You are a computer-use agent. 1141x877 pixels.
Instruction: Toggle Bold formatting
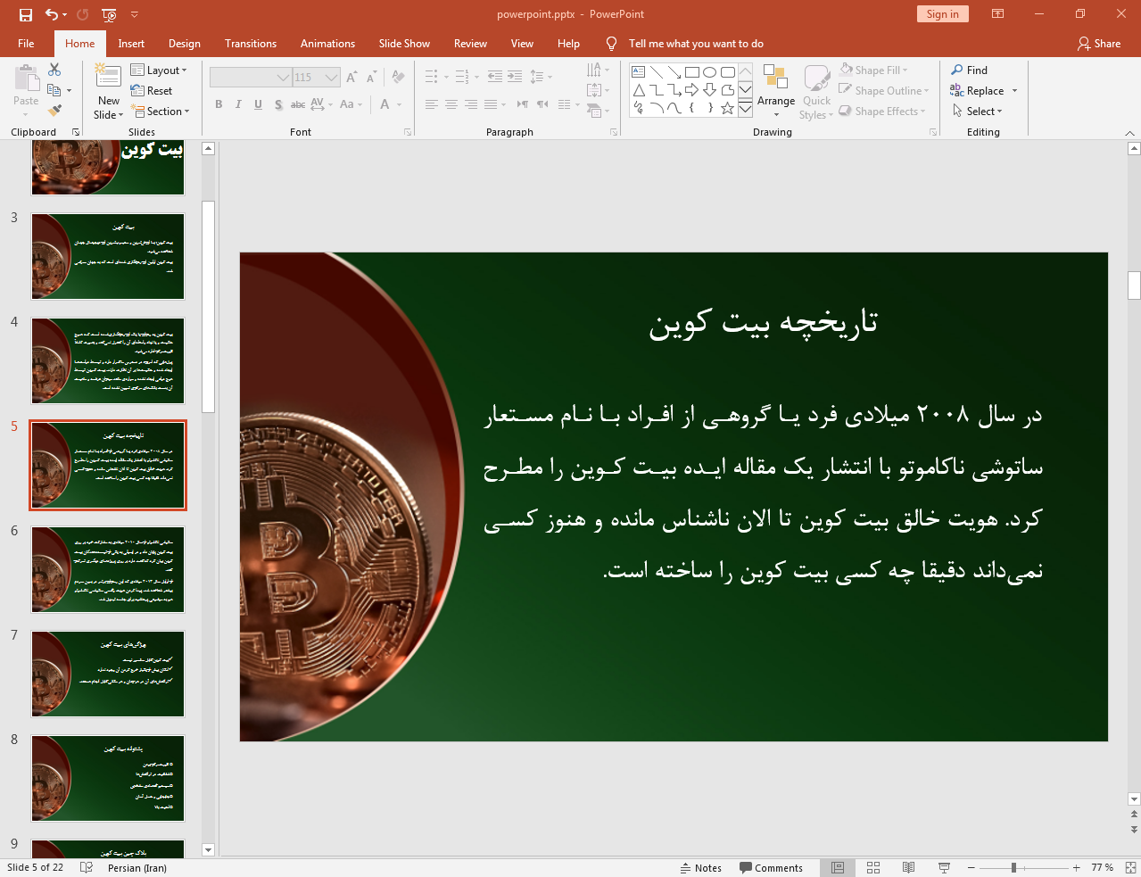pos(219,104)
